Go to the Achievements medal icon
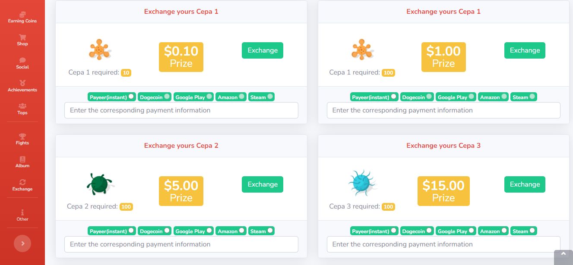Image resolution: width=573 pixels, height=265 pixels. (22, 83)
